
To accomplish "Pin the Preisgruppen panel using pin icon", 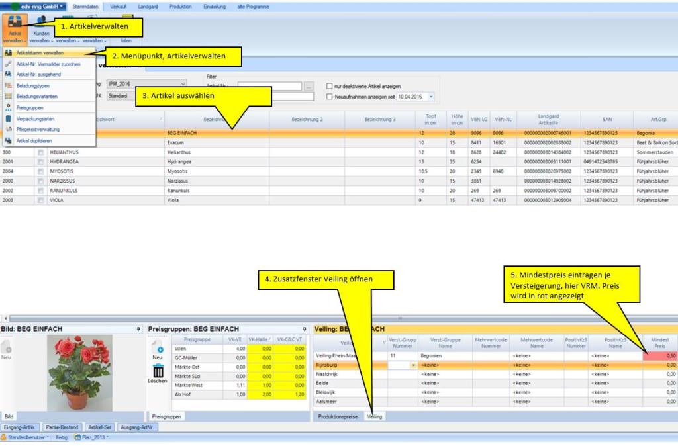I will [305, 329].
